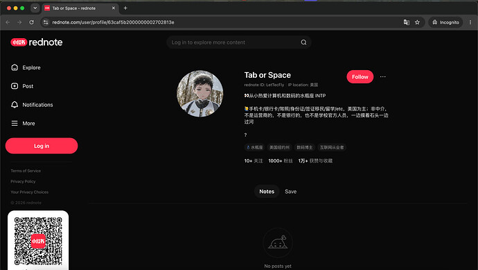Open Your Privacy Choices link
The width and height of the screenshot is (478, 270).
click(30, 192)
